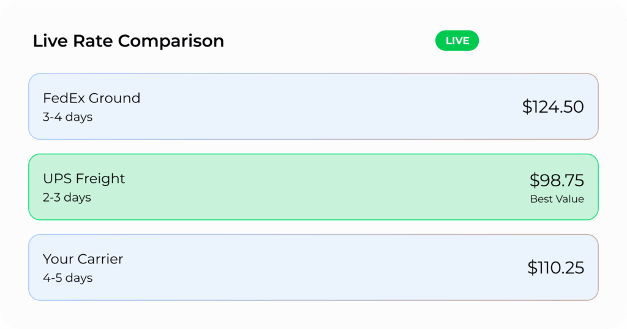Image resolution: width=627 pixels, height=329 pixels.
Task: Click the Best Value label
Action: click(557, 199)
